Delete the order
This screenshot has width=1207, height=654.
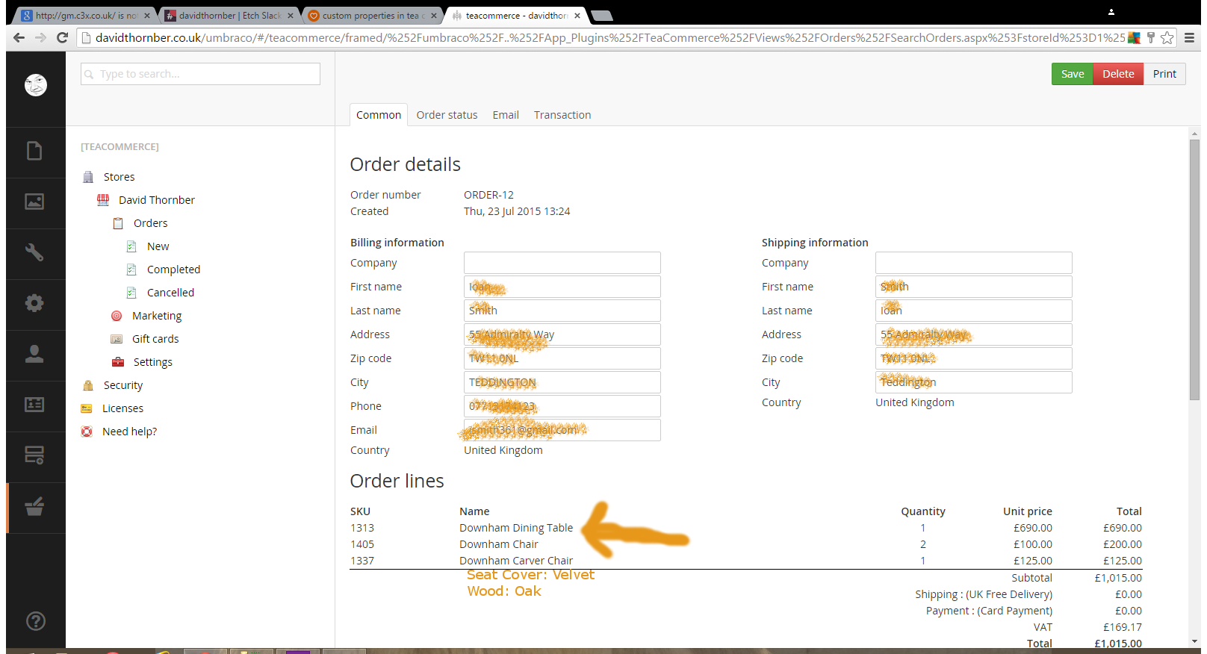click(1118, 74)
